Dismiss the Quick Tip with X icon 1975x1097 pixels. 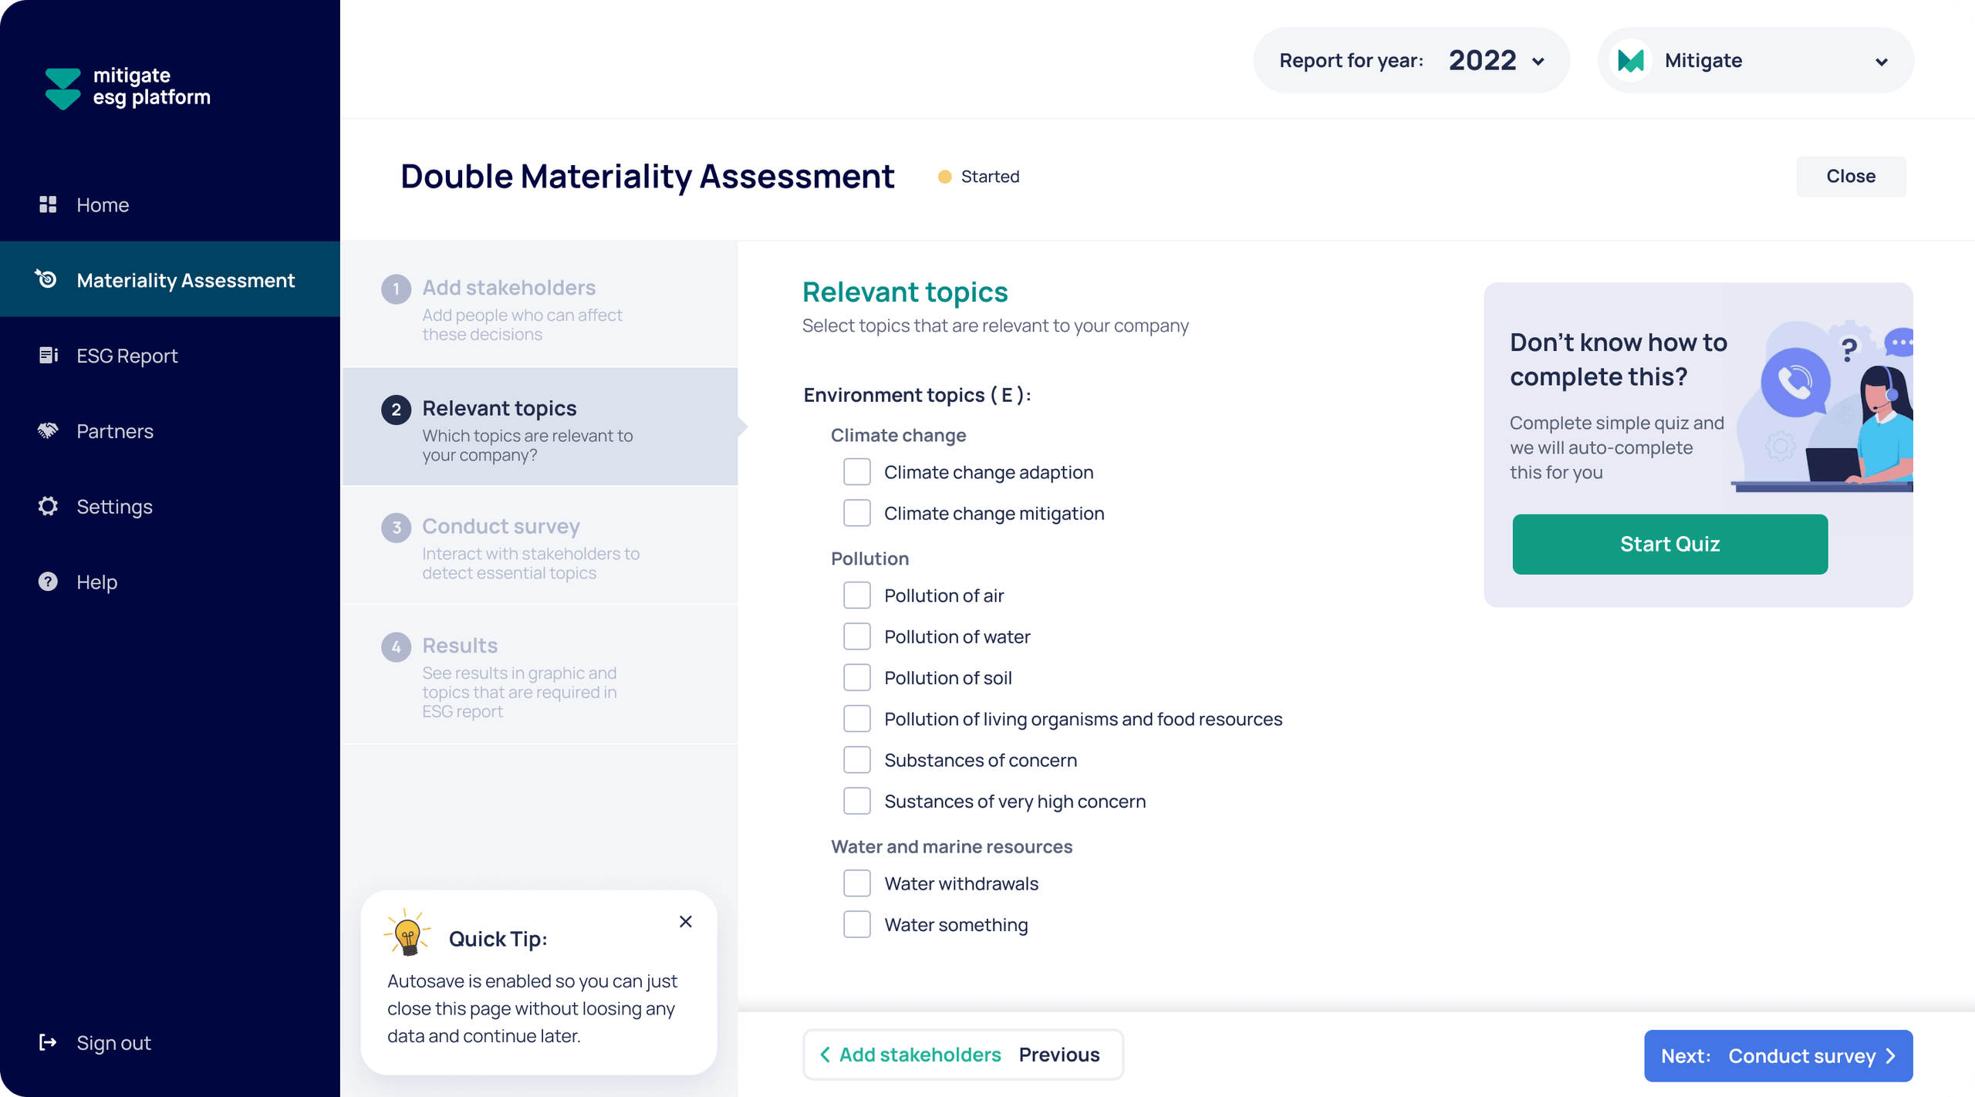(x=685, y=921)
